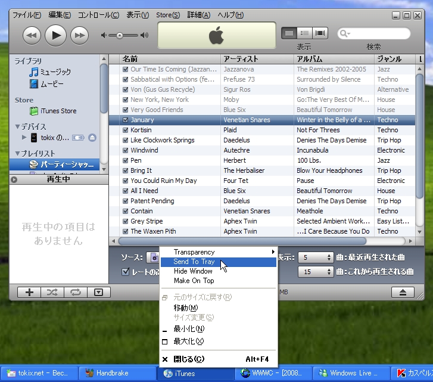
Task: Switch to grouped album view icon
Action: [304, 33]
